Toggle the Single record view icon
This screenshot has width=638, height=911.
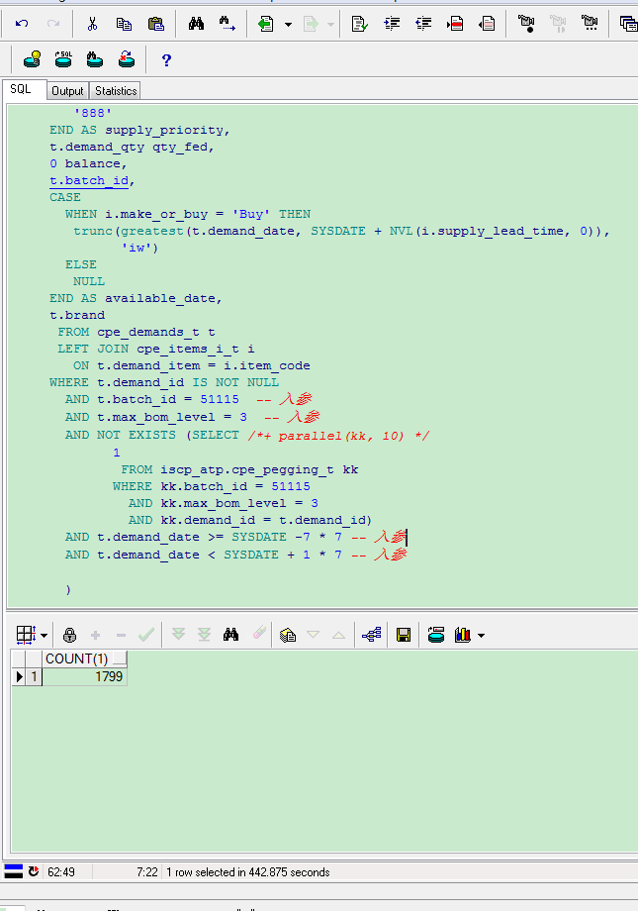point(288,635)
